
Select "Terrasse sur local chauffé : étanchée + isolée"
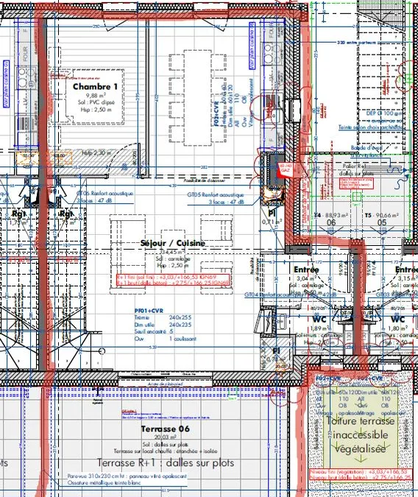[x=166, y=451]
